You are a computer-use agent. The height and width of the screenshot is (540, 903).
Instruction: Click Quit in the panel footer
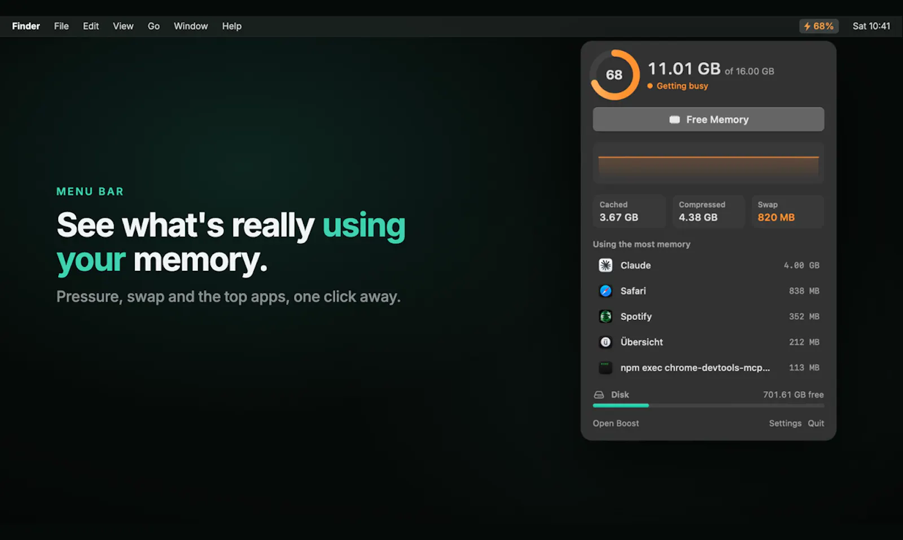[816, 423]
